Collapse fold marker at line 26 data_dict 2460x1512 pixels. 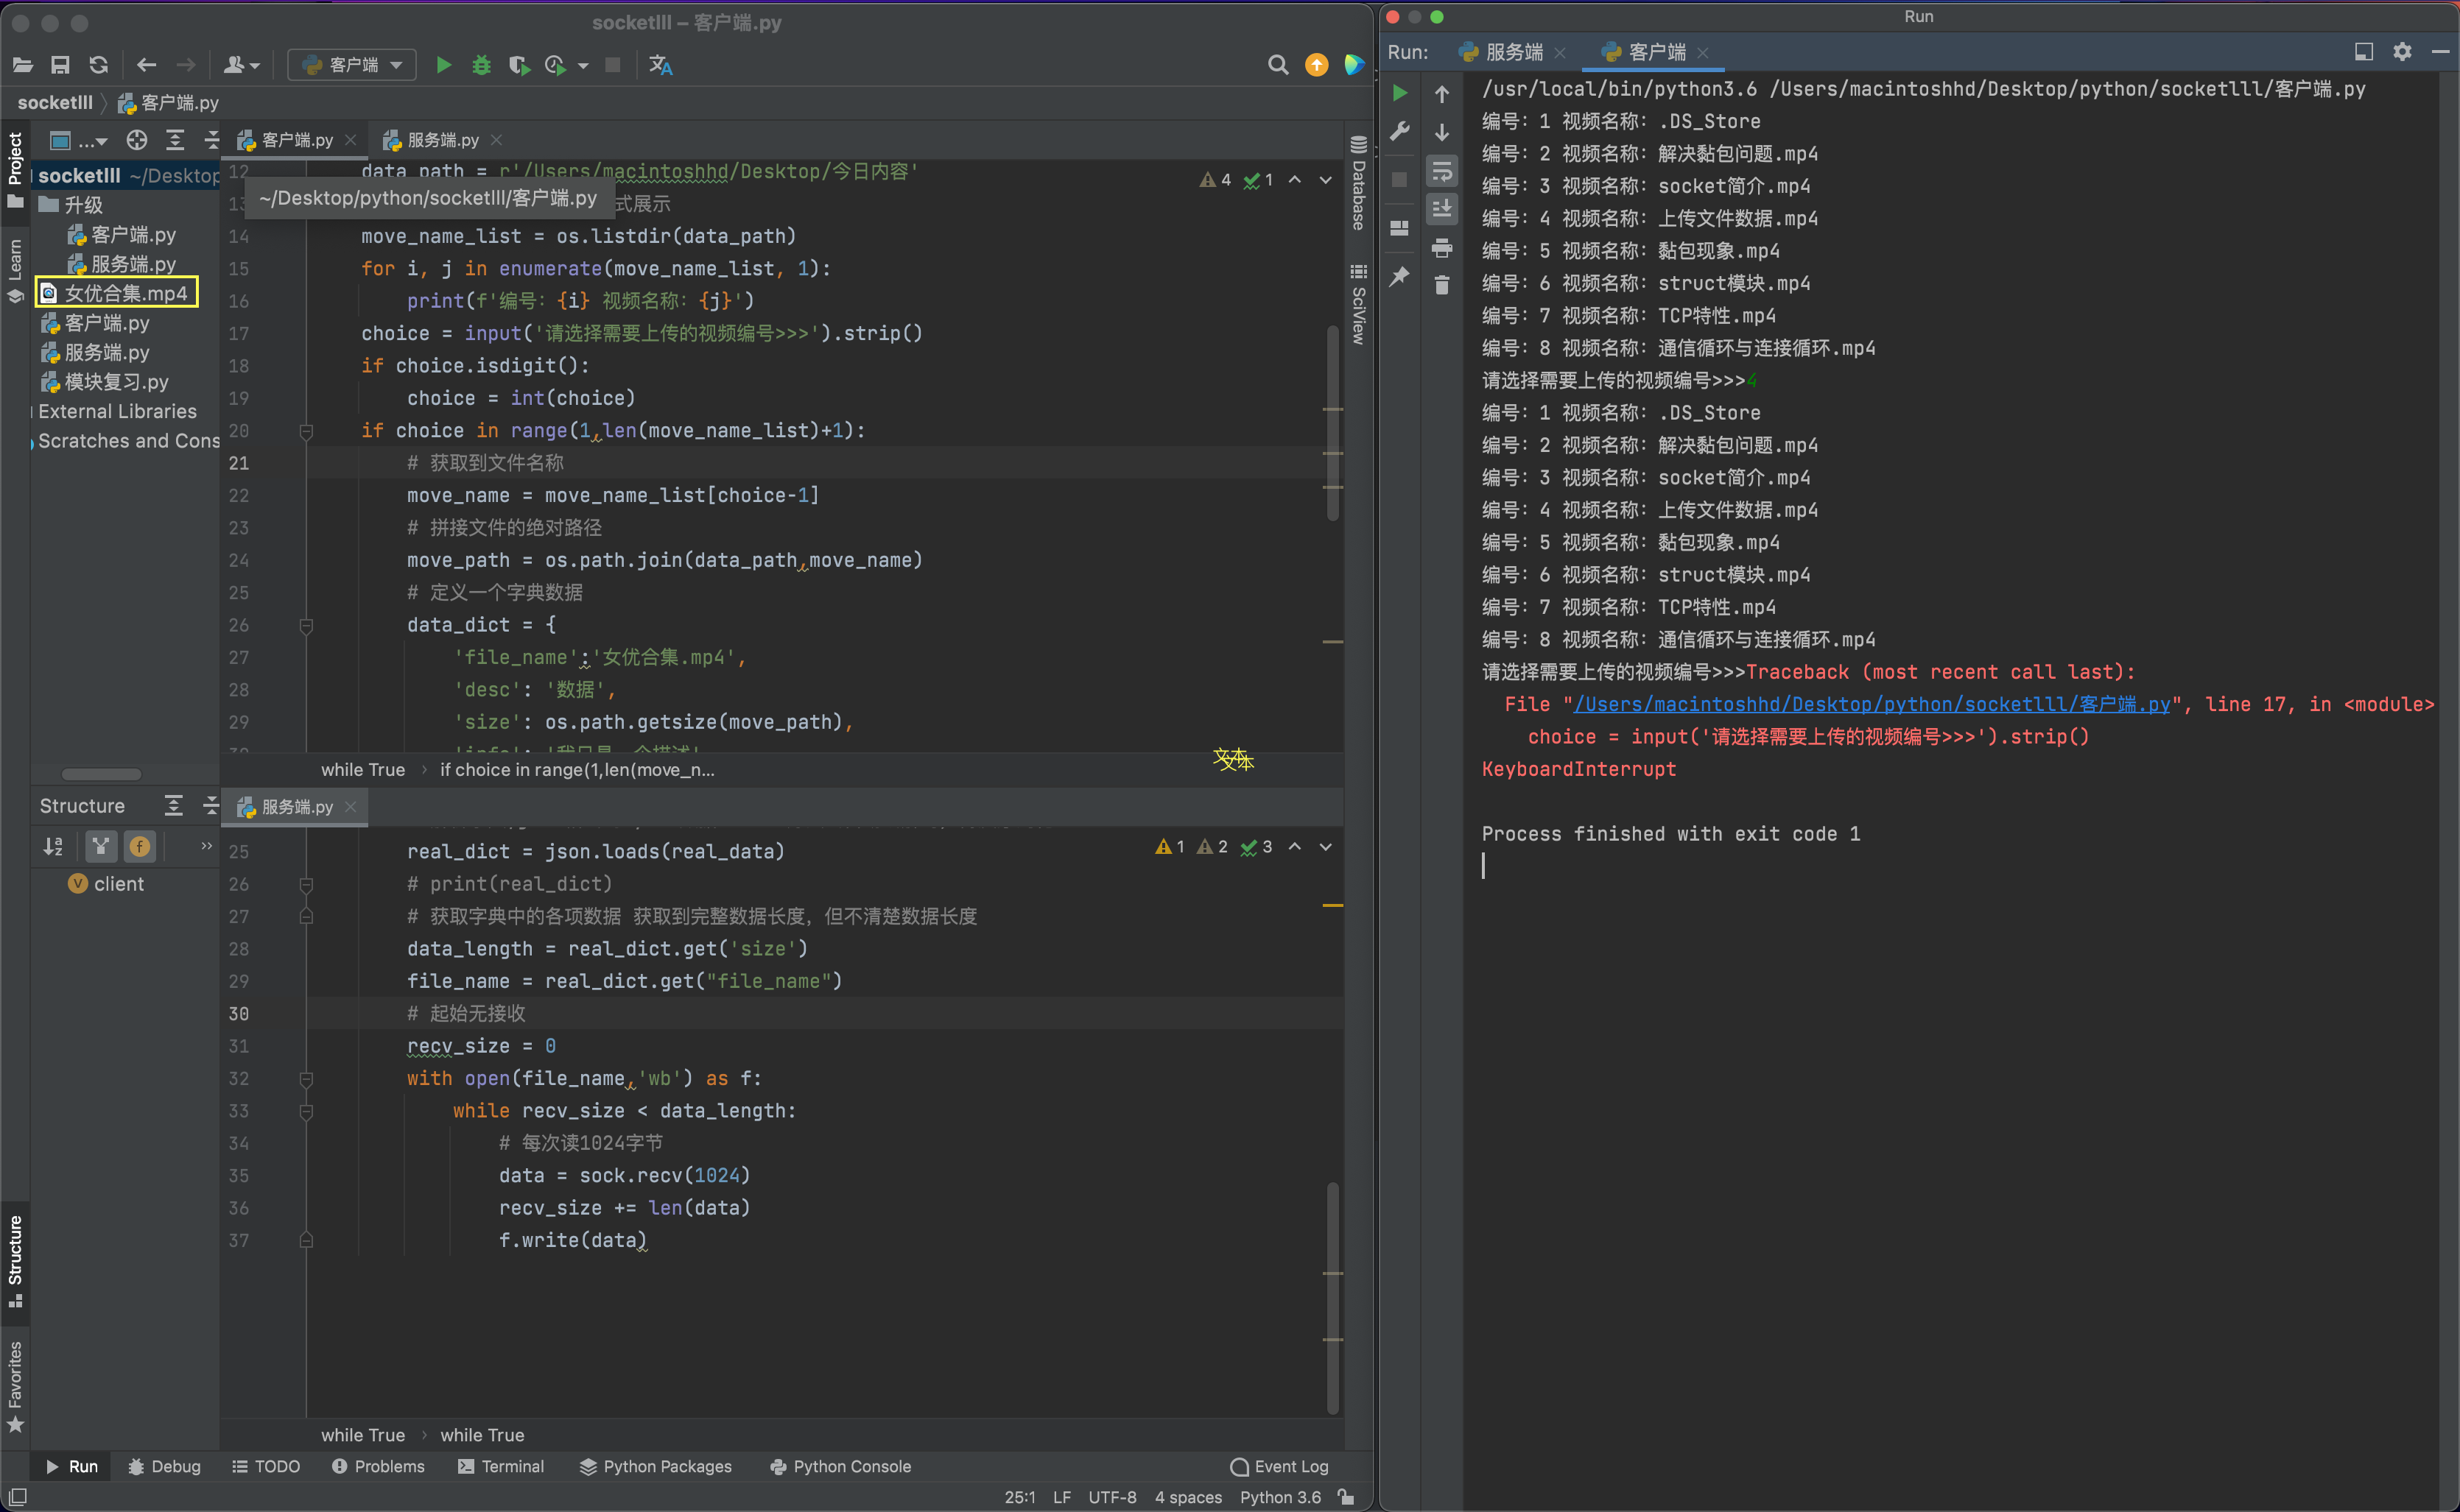(306, 626)
